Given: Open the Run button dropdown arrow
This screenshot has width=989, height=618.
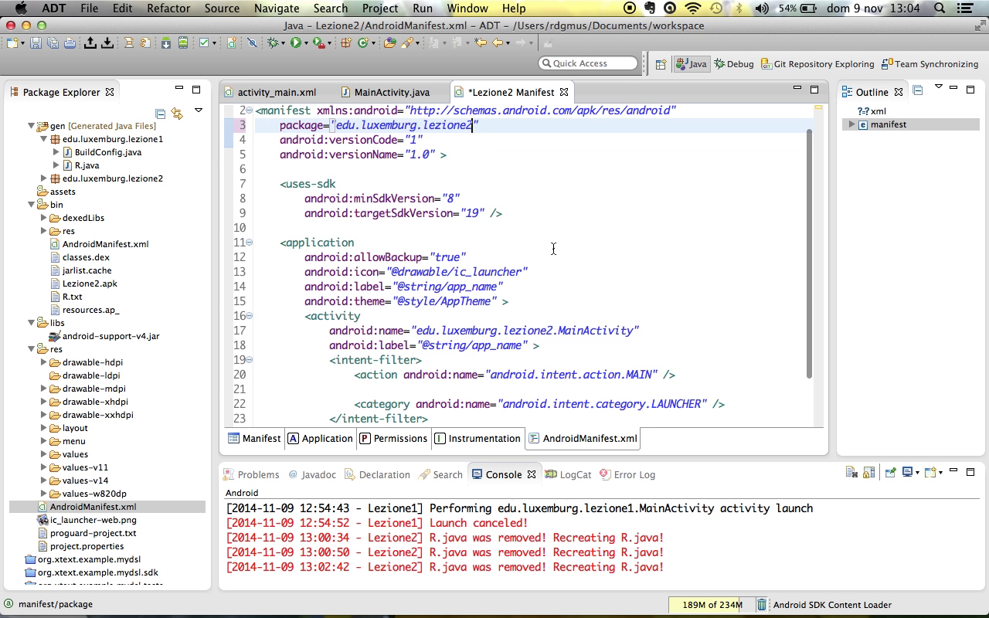Looking at the screenshot, I should [x=306, y=43].
